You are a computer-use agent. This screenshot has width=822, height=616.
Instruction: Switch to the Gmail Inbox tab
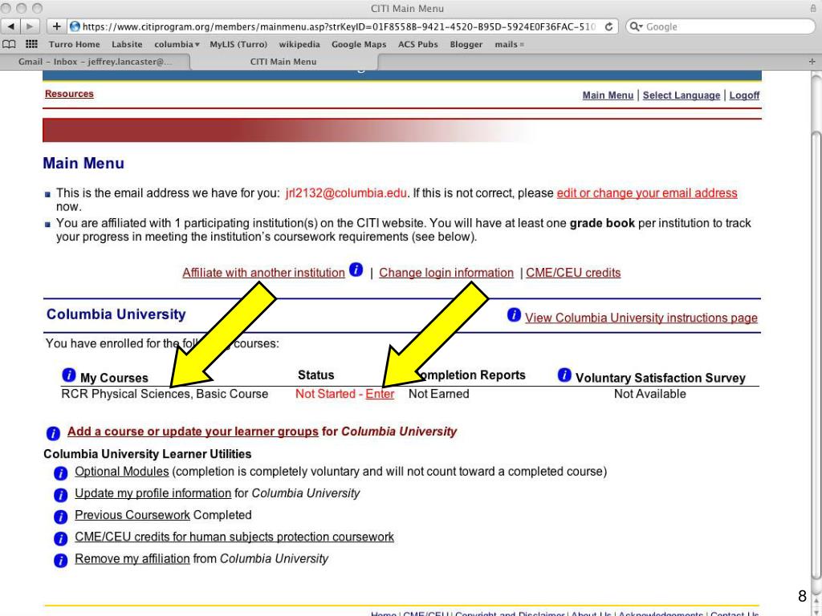coord(95,62)
